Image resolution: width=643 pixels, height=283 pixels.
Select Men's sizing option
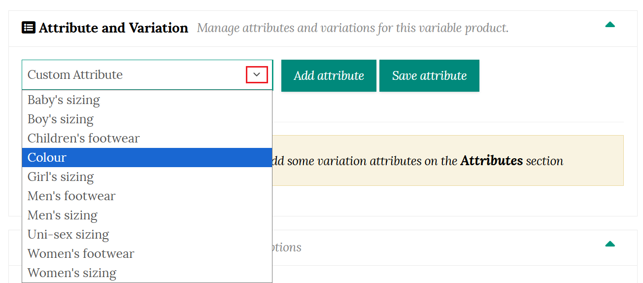[x=147, y=215]
